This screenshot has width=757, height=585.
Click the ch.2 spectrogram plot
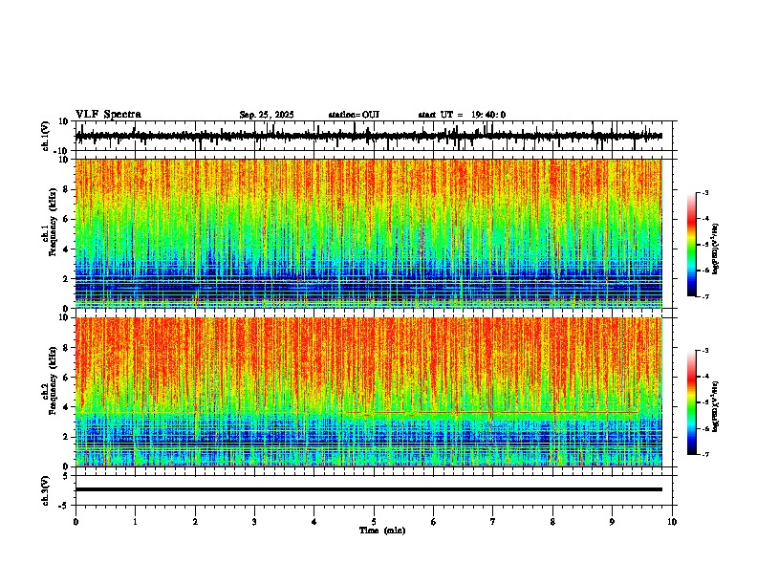click(369, 392)
